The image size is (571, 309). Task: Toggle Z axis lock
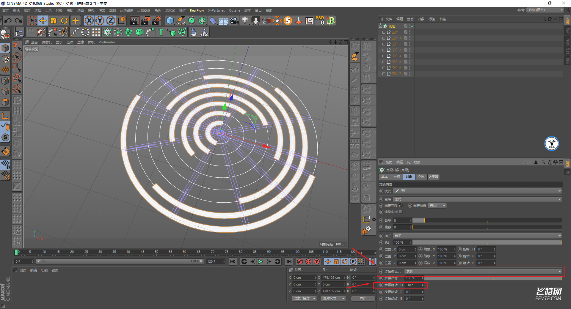point(111,21)
